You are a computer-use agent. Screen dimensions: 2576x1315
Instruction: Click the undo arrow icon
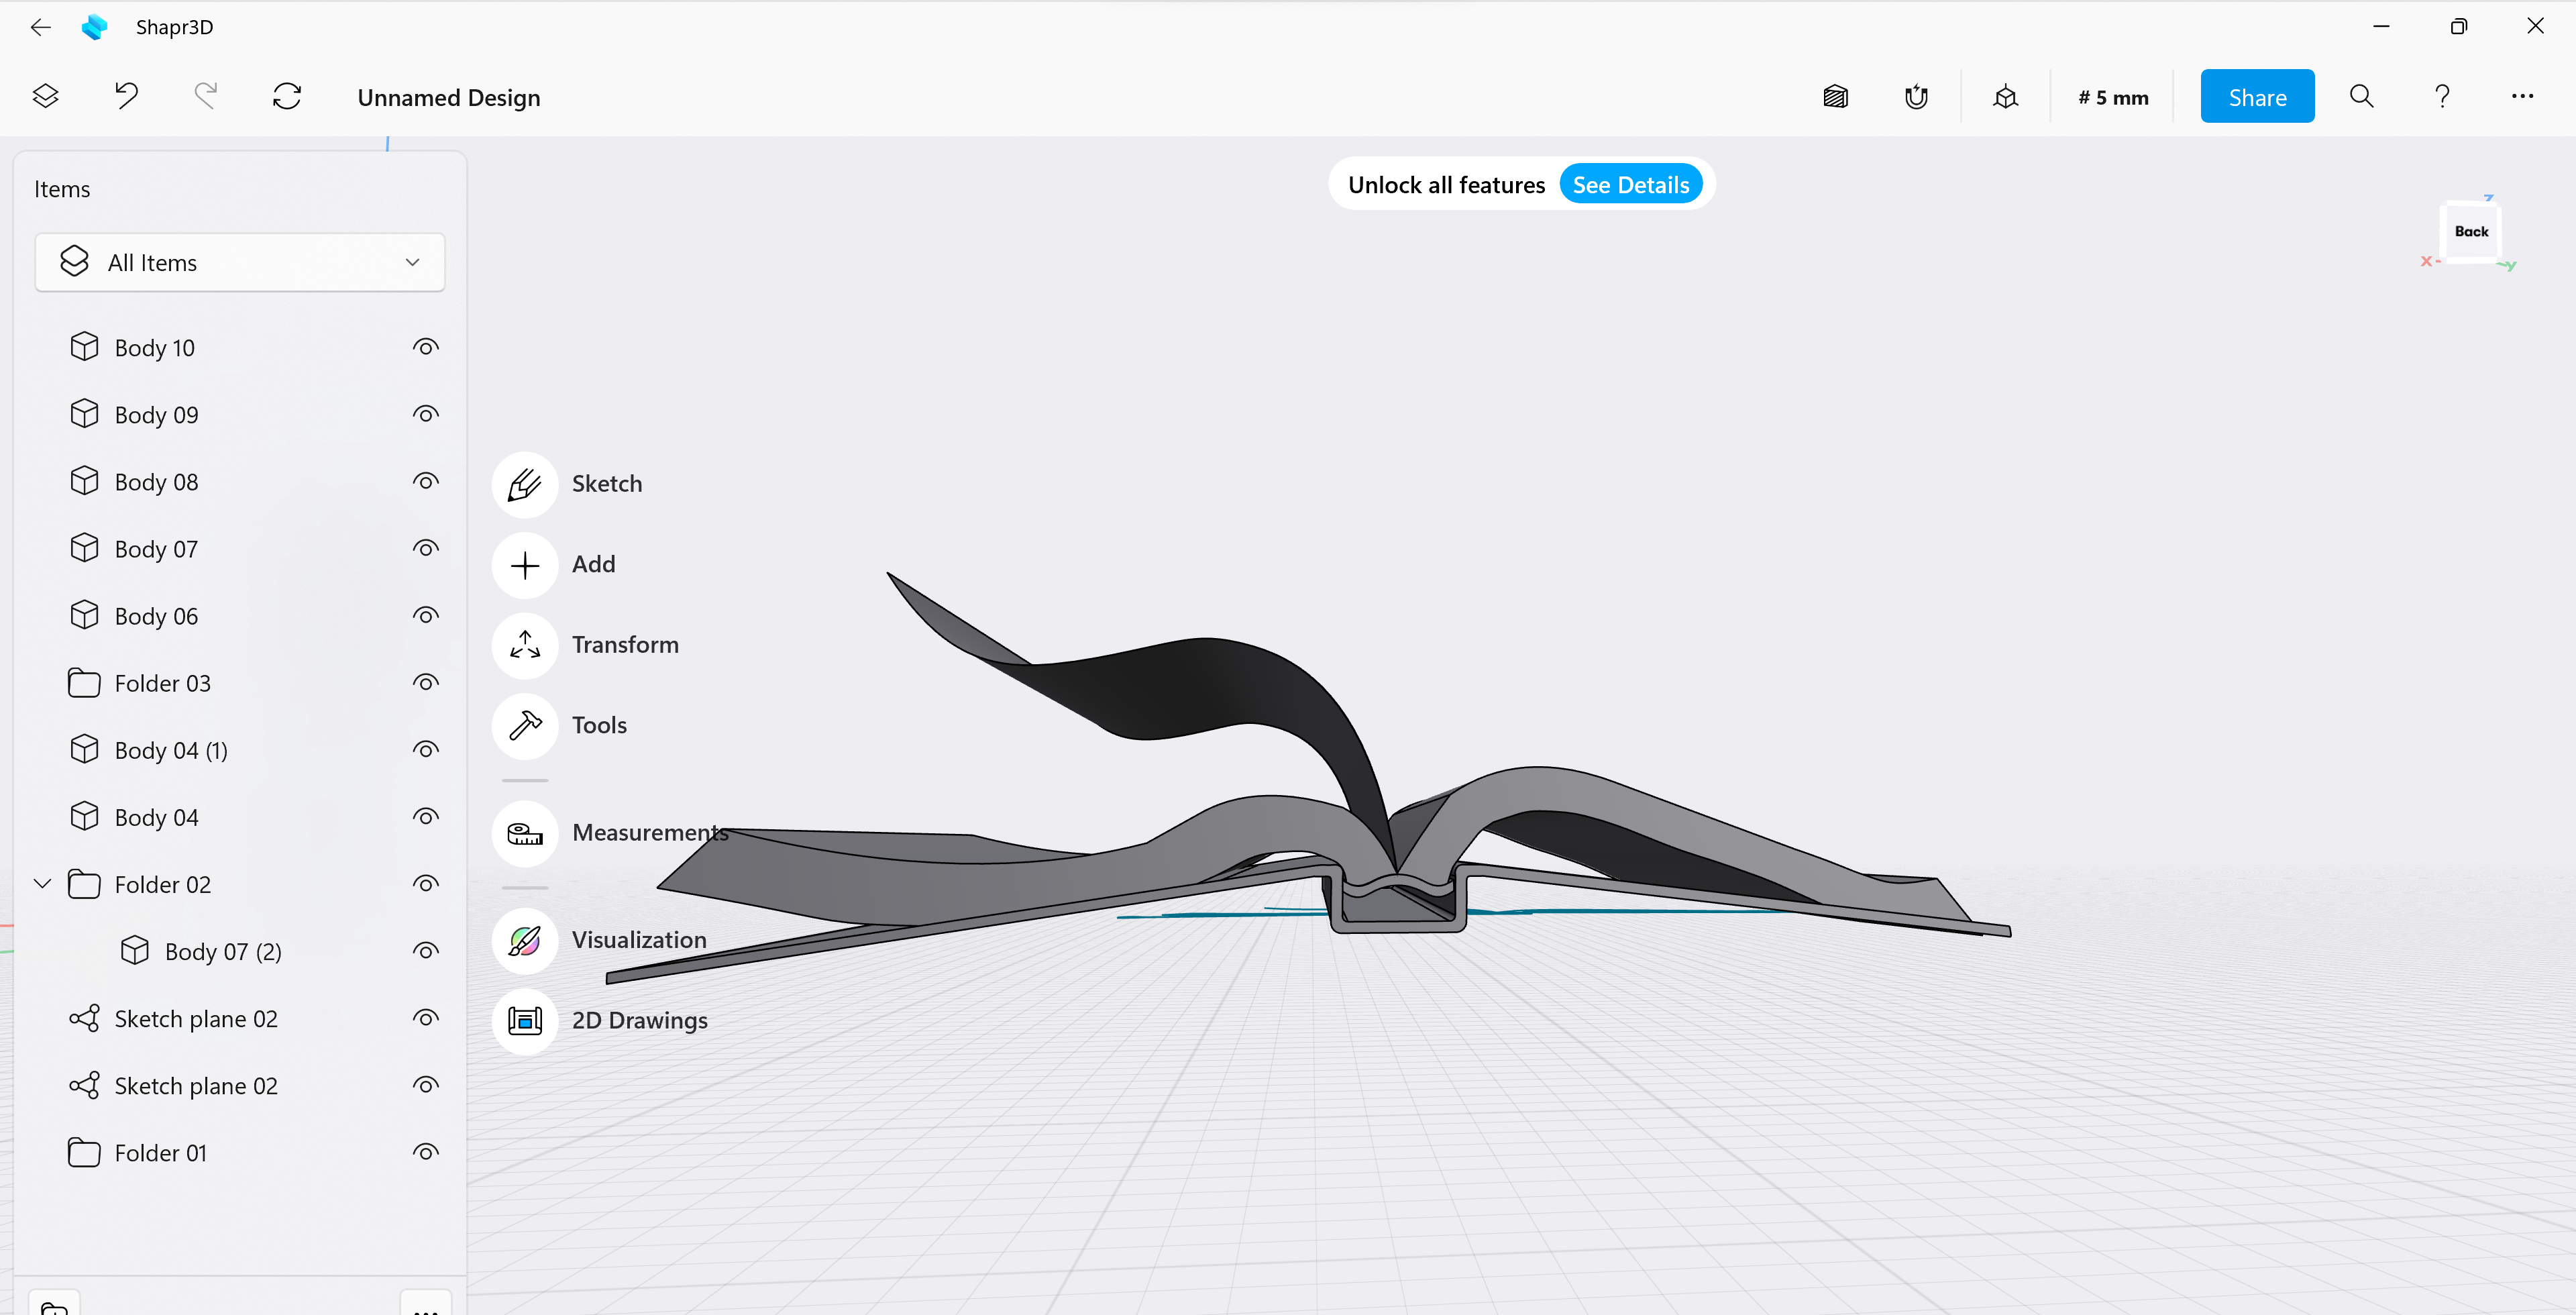tap(126, 96)
